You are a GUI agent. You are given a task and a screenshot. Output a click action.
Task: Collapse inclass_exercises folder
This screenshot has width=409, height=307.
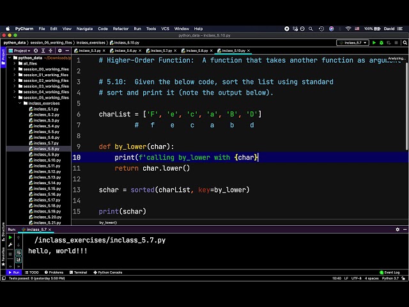point(20,104)
